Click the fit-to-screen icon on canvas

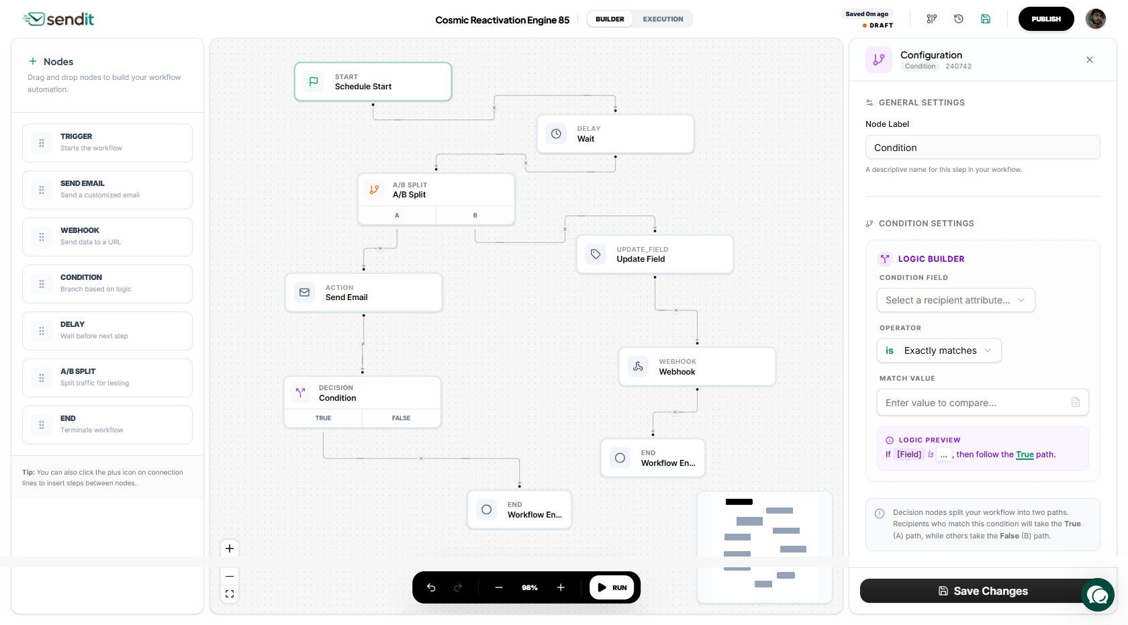point(230,594)
